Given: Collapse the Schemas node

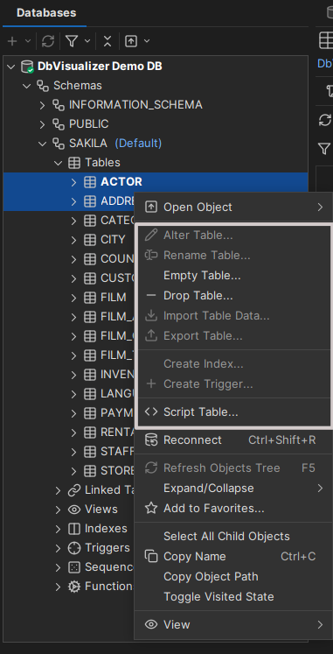Looking at the screenshot, I should tap(27, 86).
